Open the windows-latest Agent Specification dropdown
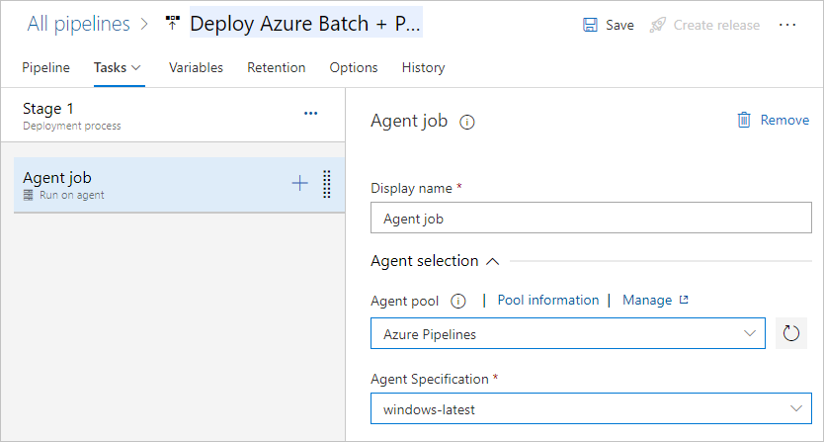This screenshot has width=824, height=442. (x=591, y=408)
